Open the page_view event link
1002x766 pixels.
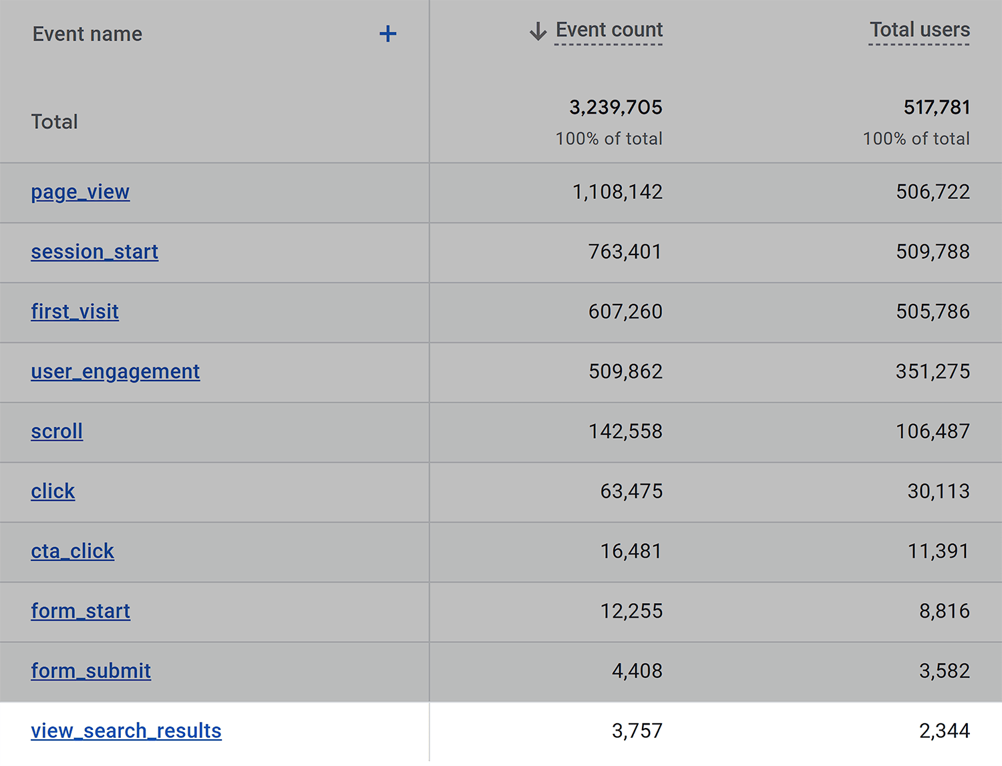[80, 192]
